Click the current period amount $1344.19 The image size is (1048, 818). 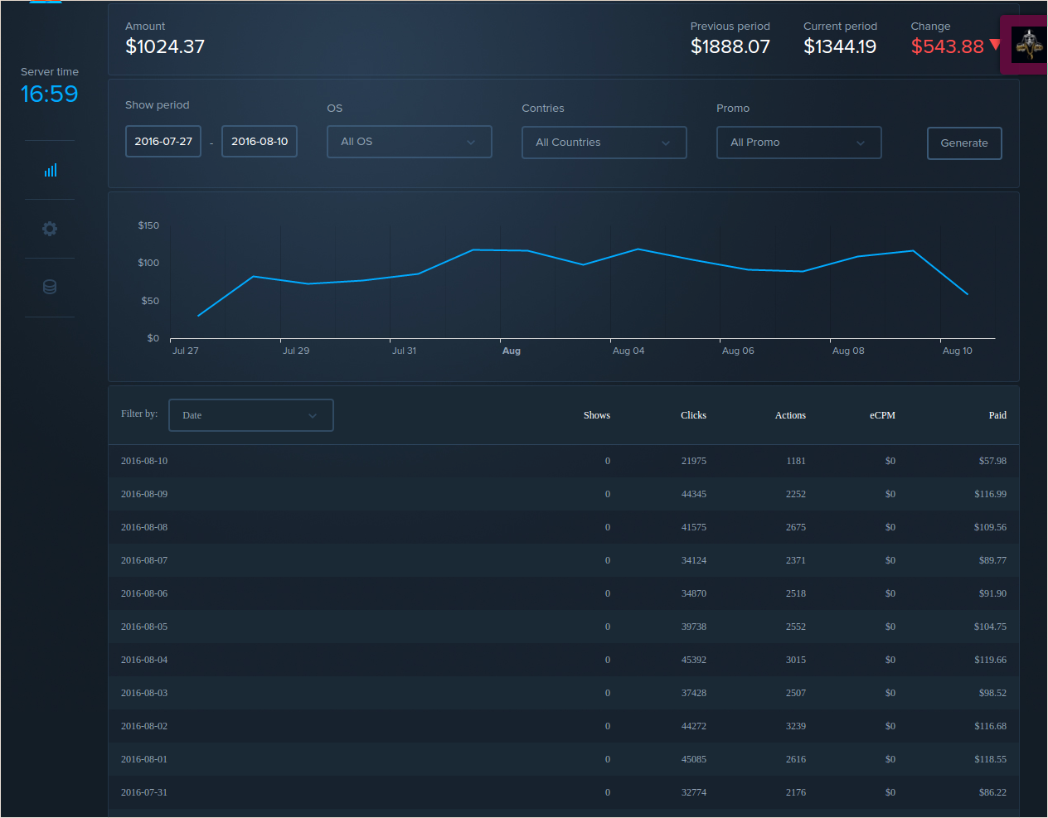pos(840,46)
